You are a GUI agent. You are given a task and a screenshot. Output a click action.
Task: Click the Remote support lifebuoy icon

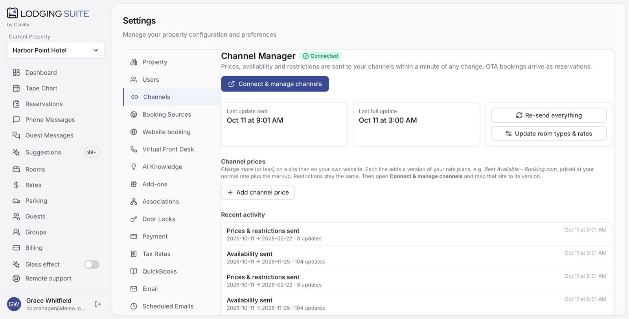point(16,279)
